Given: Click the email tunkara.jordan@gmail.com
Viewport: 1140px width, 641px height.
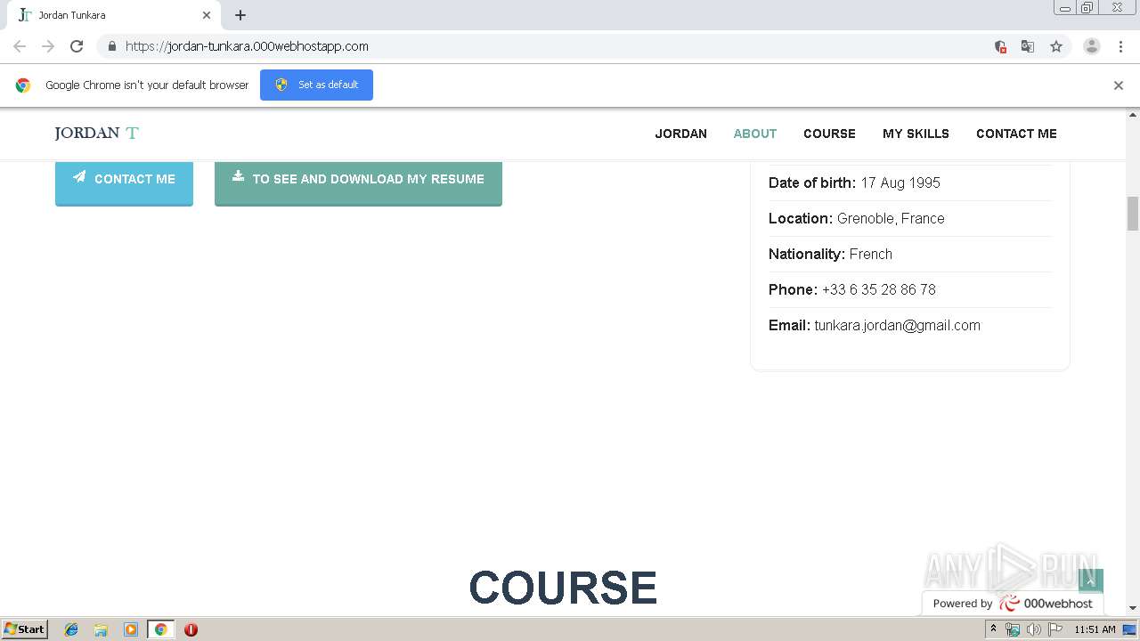Looking at the screenshot, I should click(897, 325).
